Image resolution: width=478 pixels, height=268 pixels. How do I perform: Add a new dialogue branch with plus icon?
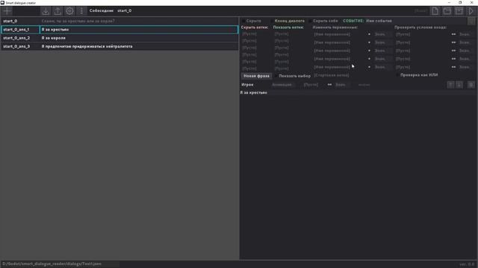click(x=7, y=11)
